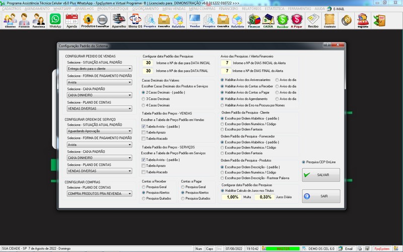The width and height of the screenshot is (403, 252).
Task: Click the 07/08/2022 date in status bar
Action: click(234, 248)
